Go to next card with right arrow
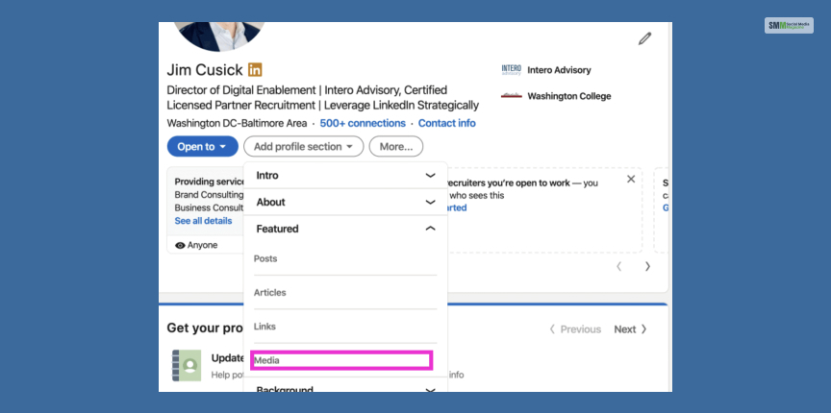The width and height of the screenshot is (831, 413). point(647,266)
